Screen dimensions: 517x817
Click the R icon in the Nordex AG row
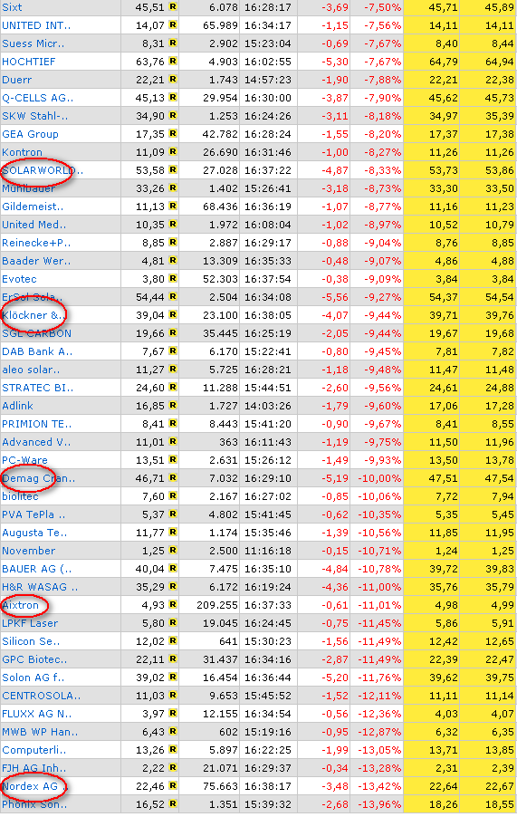[173, 785]
